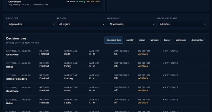The width and height of the screenshot is (212, 112).
Task: Click the Solana Public RPC provider name
Action: 16,79
